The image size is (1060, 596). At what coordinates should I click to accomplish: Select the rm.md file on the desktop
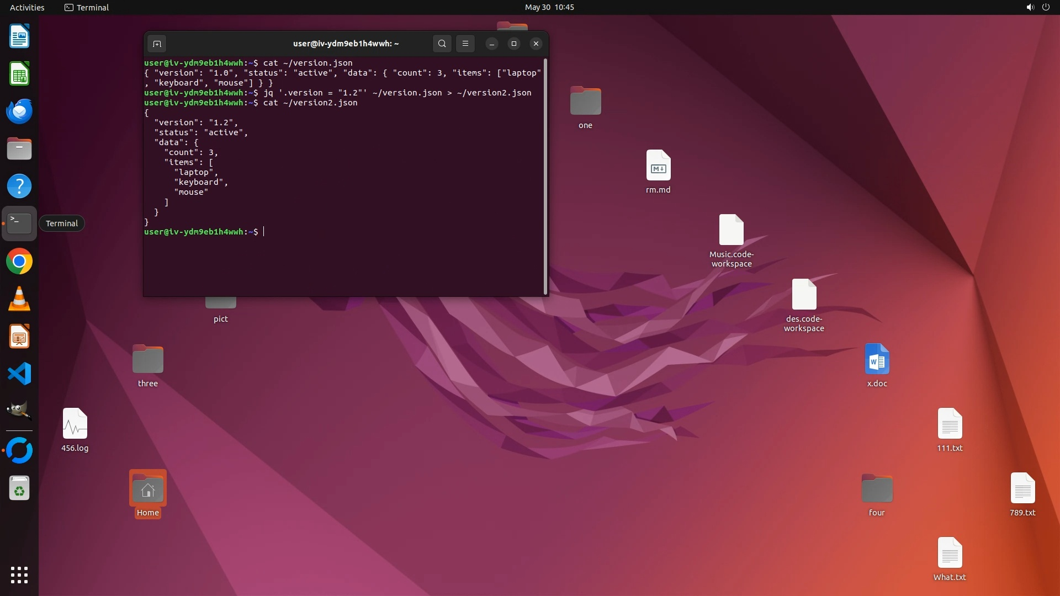pos(658,166)
